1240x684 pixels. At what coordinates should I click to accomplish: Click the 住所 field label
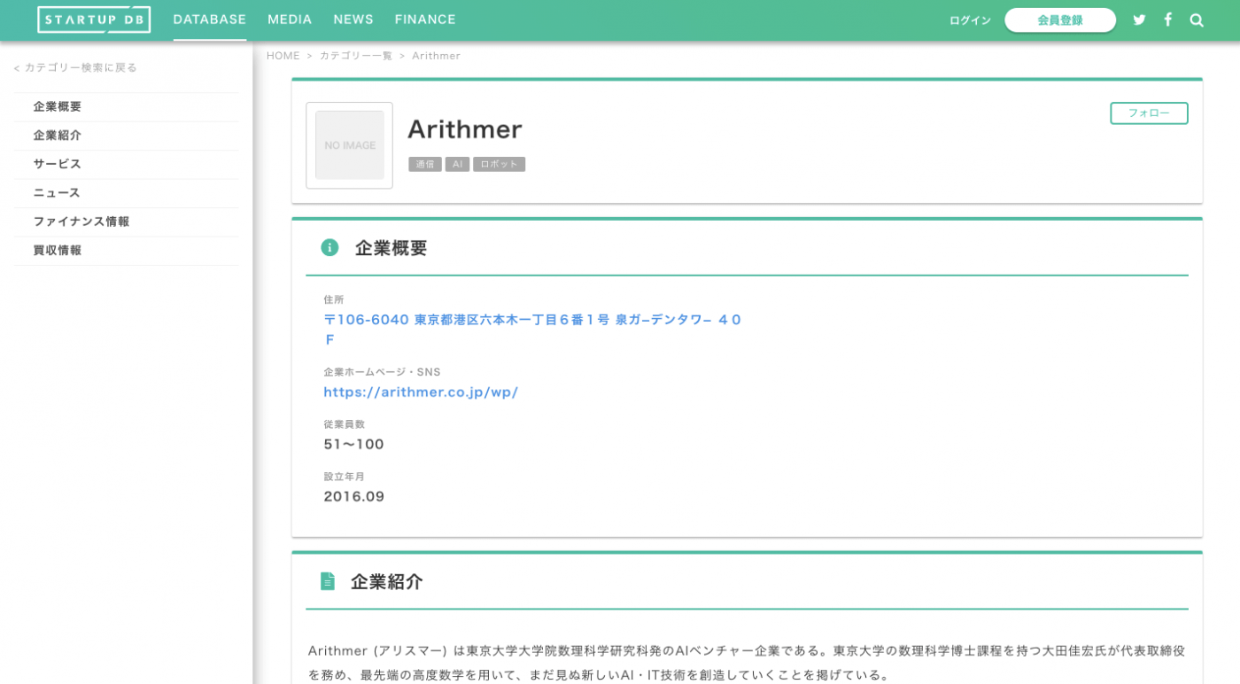point(334,299)
